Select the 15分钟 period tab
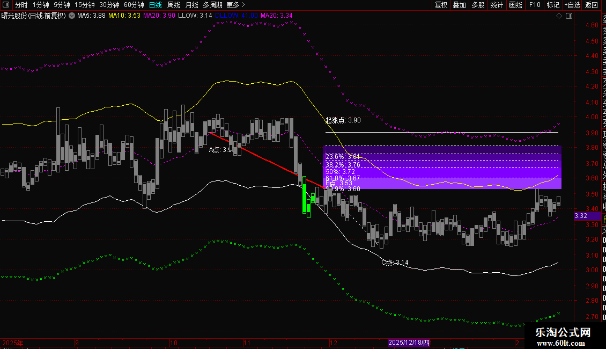Viewport: 606px width, 349px height. pyautogui.click(x=85, y=5)
